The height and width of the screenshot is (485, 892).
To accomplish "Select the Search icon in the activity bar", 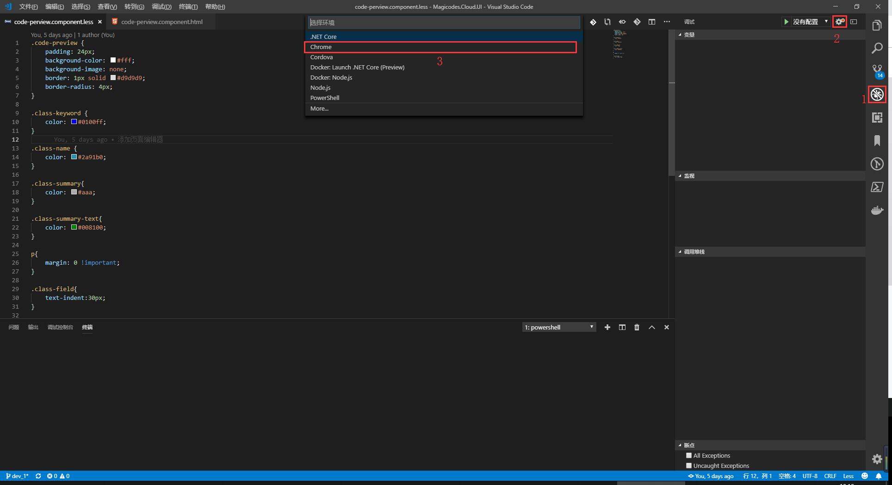I will coord(877,48).
